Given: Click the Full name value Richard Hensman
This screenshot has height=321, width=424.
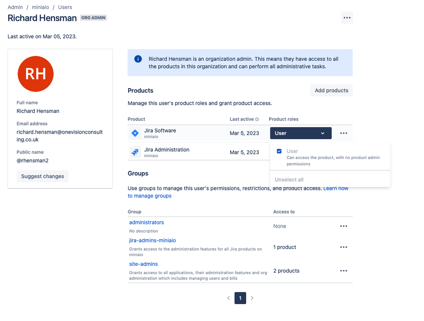Looking at the screenshot, I should coord(38,111).
